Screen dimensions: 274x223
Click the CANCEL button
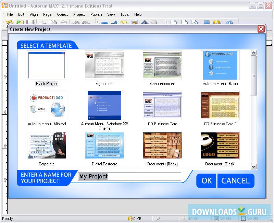pos(236,181)
